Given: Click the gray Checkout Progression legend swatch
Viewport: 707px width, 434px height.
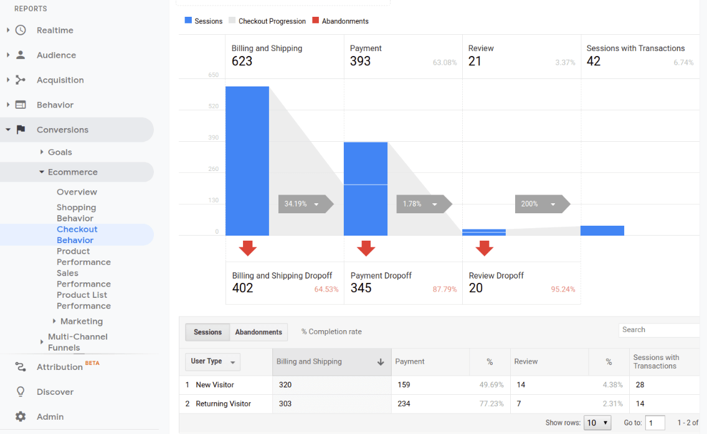Looking at the screenshot, I should (x=232, y=21).
